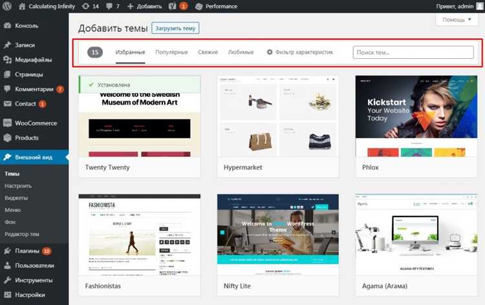Click the WooCommerce sidebar icon

(7, 123)
